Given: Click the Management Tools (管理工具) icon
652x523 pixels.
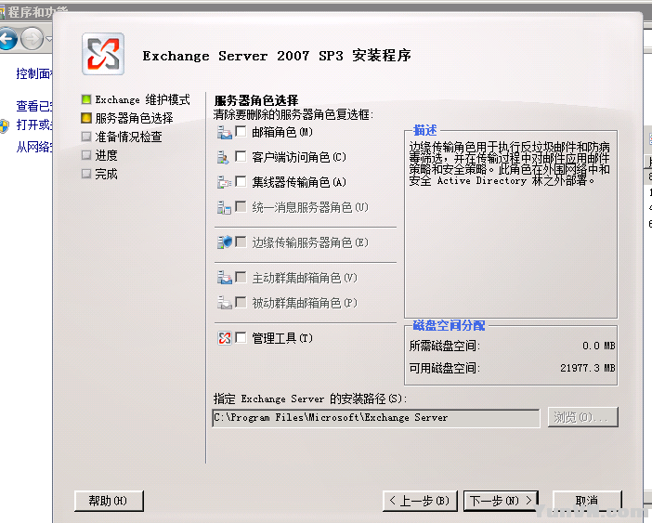Looking at the screenshot, I should tap(225, 338).
